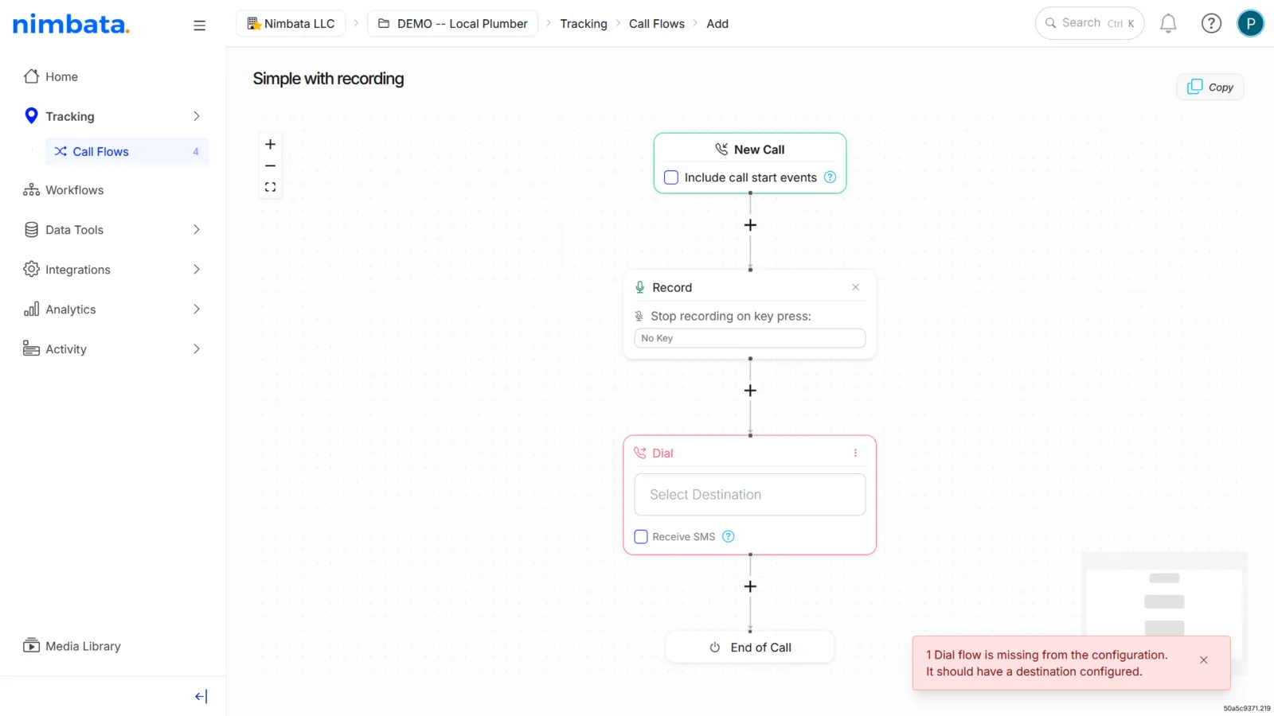Screen dimensions: 1274x716
Task: Open the help question mark icon
Action: pyautogui.click(x=1211, y=24)
